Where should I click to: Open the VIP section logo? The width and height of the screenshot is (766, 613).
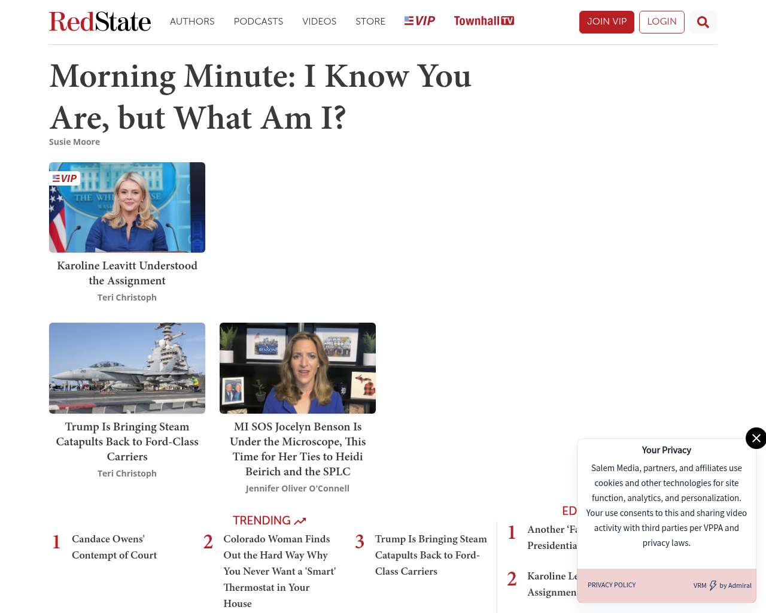click(420, 21)
